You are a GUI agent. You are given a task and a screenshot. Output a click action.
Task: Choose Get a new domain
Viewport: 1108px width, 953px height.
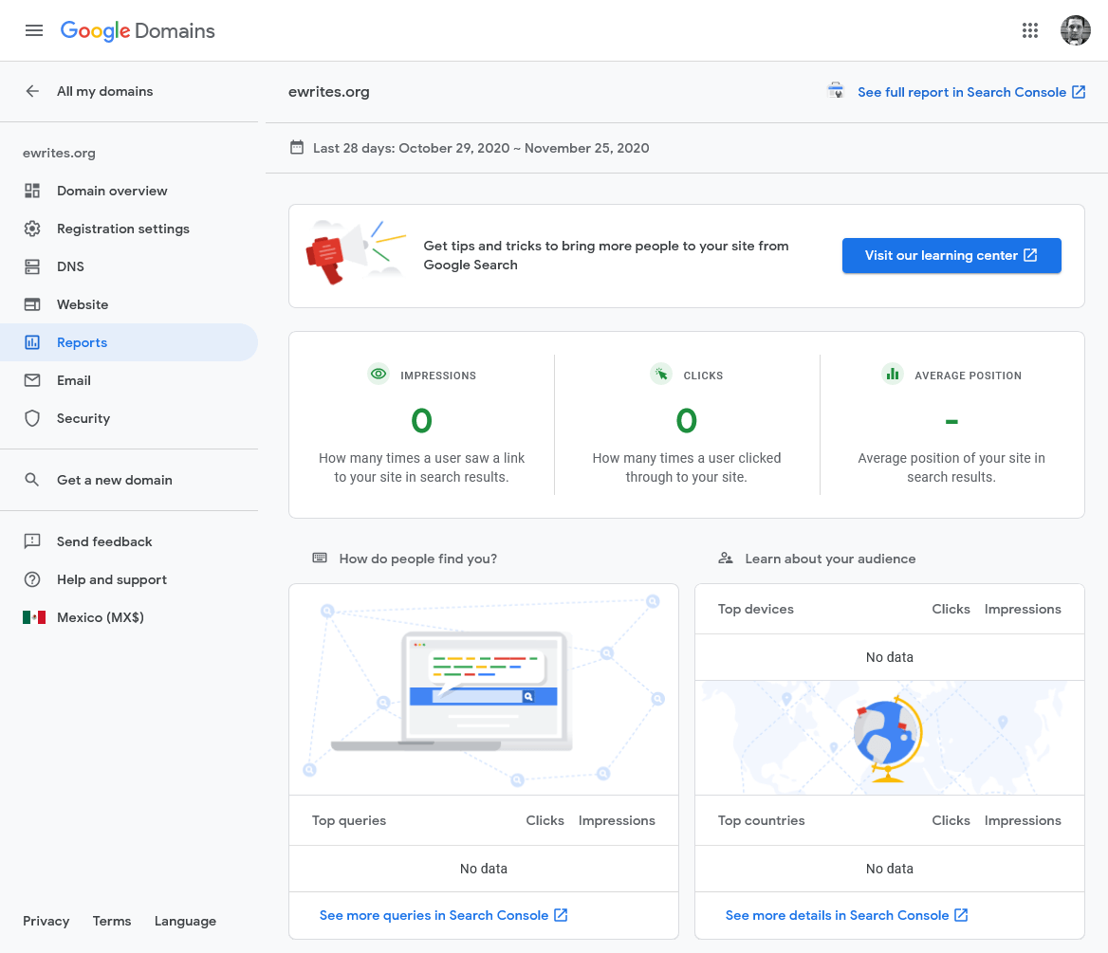pos(129,480)
